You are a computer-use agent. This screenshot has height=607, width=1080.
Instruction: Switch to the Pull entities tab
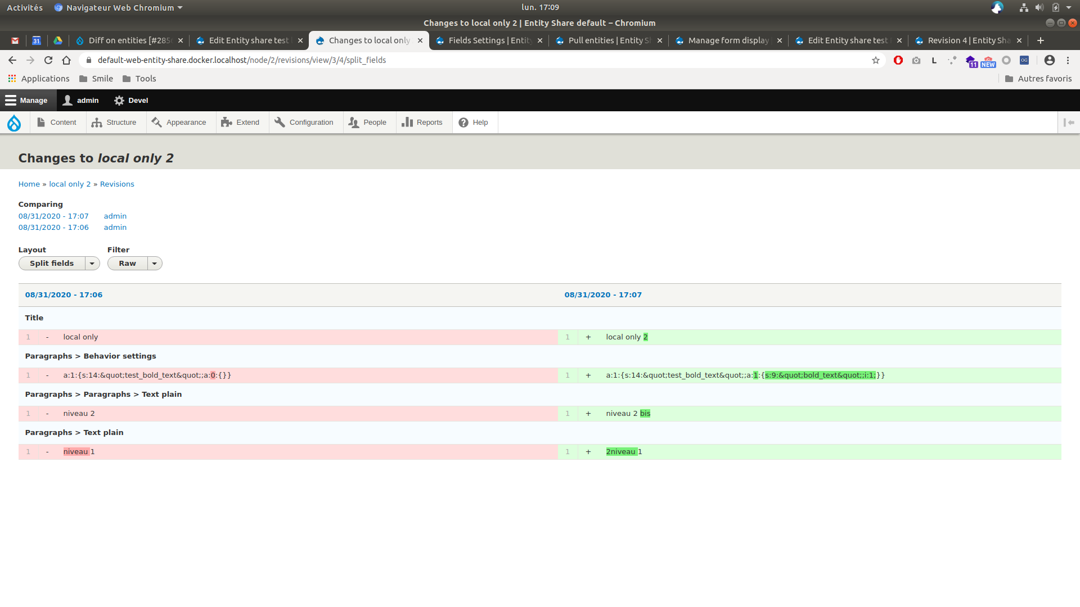click(602, 40)
